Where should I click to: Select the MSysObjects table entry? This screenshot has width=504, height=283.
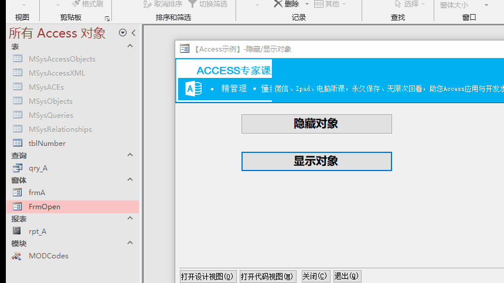pos(73,101)
